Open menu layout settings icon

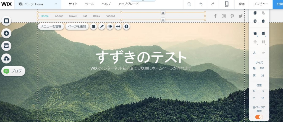[x=93, y=26]
